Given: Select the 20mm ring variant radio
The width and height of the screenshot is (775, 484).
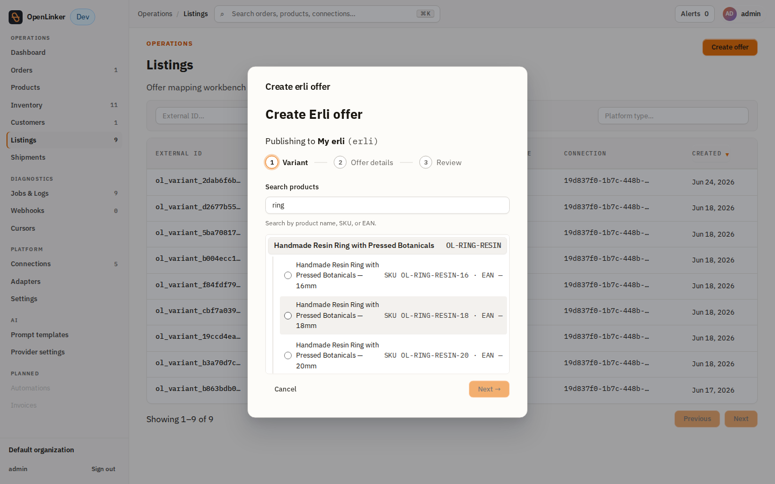Looking at the screenshot, I should [x=288, y=355].
